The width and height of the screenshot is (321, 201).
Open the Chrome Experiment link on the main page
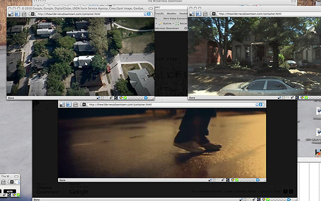(47, 189)
